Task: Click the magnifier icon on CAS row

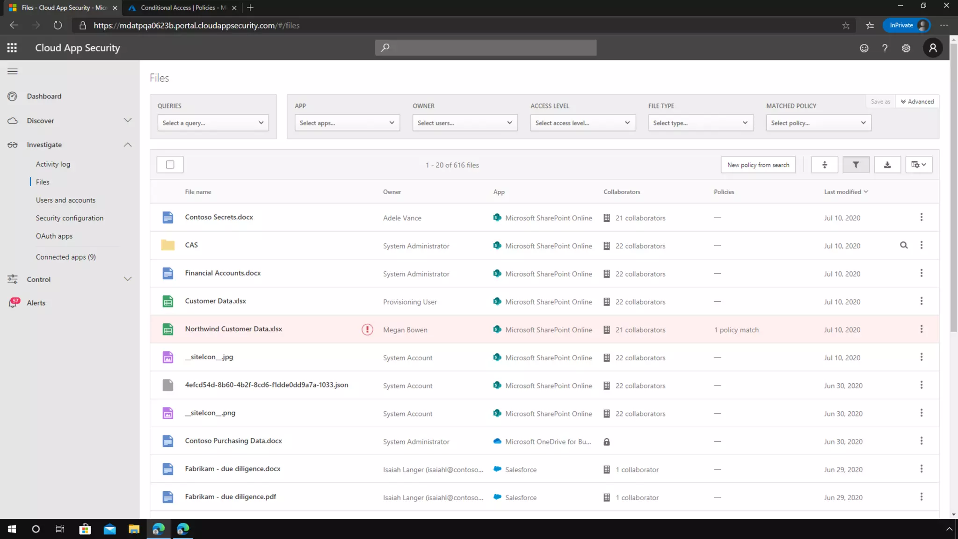Action: point(904,245)
